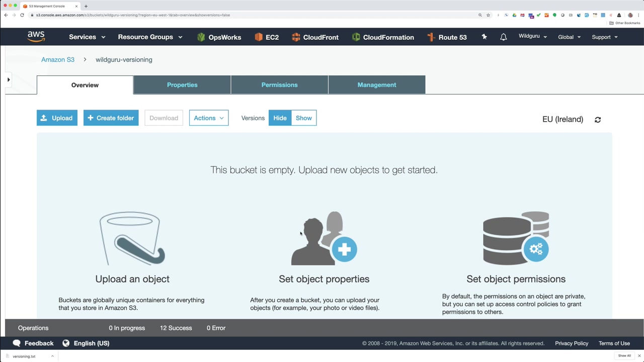This screenshot has height=362, width=644.
Task: Click the Chrome profile avatar
Action: click(x=630, y=15)
